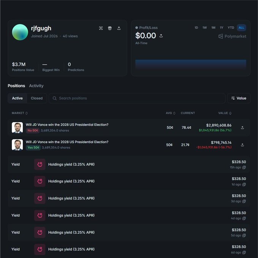Open transaction link for yield 4d ago

[244, 218]
